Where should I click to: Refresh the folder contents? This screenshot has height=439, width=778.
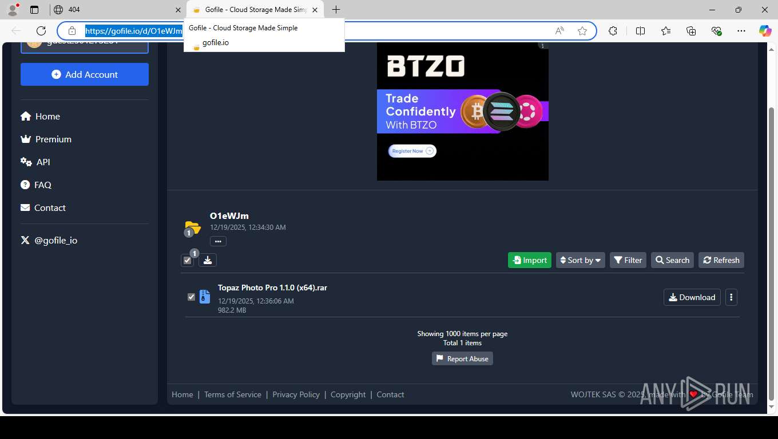click(x=721, y=260)
